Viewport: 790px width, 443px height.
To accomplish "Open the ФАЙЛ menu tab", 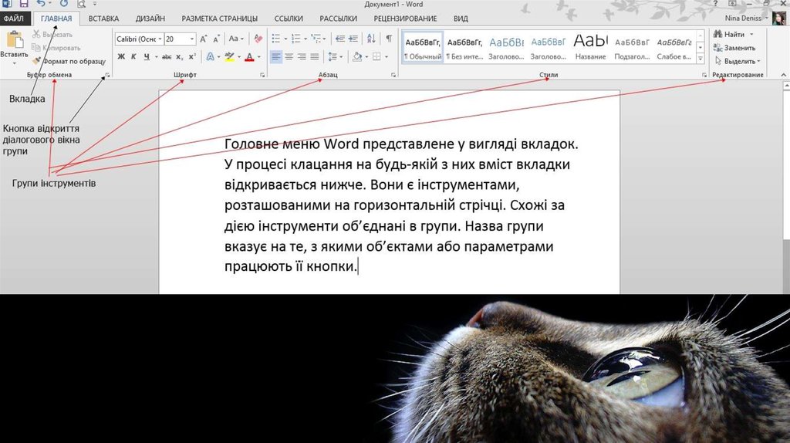I will coord(15,19).
